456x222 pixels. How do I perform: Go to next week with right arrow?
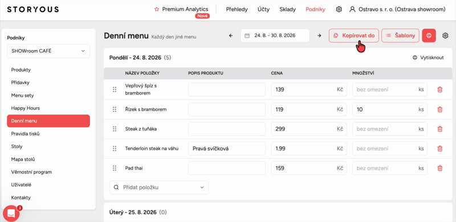tap(319, 36)
